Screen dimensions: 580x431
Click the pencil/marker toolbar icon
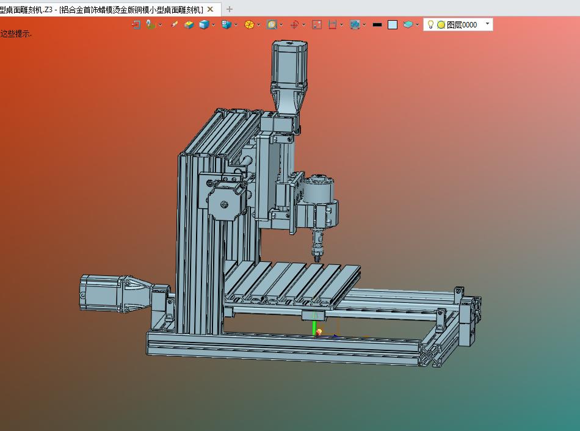point(175,24)
